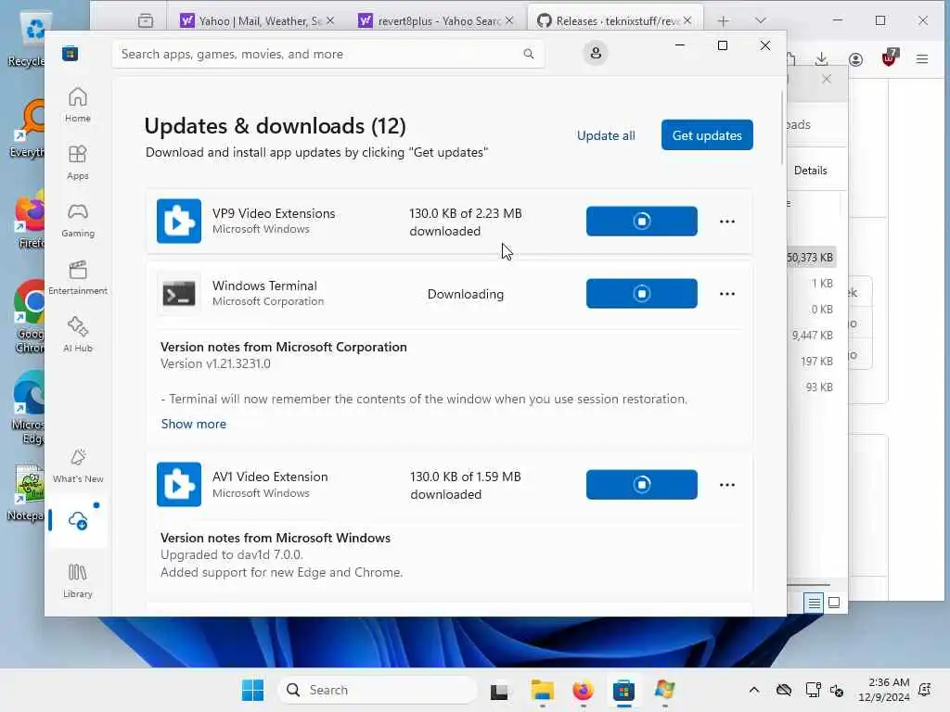The image size is (950, 712).
Task: Pause VP9 Video Extensions download
Action: [642, 221]
